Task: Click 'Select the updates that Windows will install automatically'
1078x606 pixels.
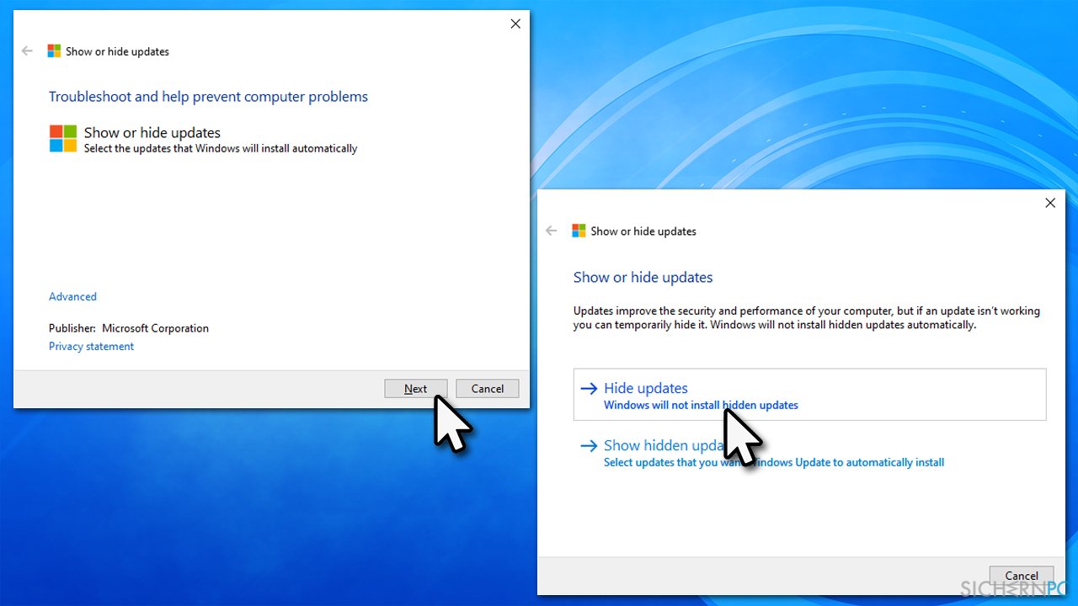Action: (221, 148)
